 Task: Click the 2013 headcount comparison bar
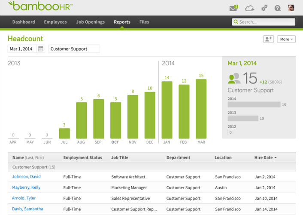[x=243, y=118]
